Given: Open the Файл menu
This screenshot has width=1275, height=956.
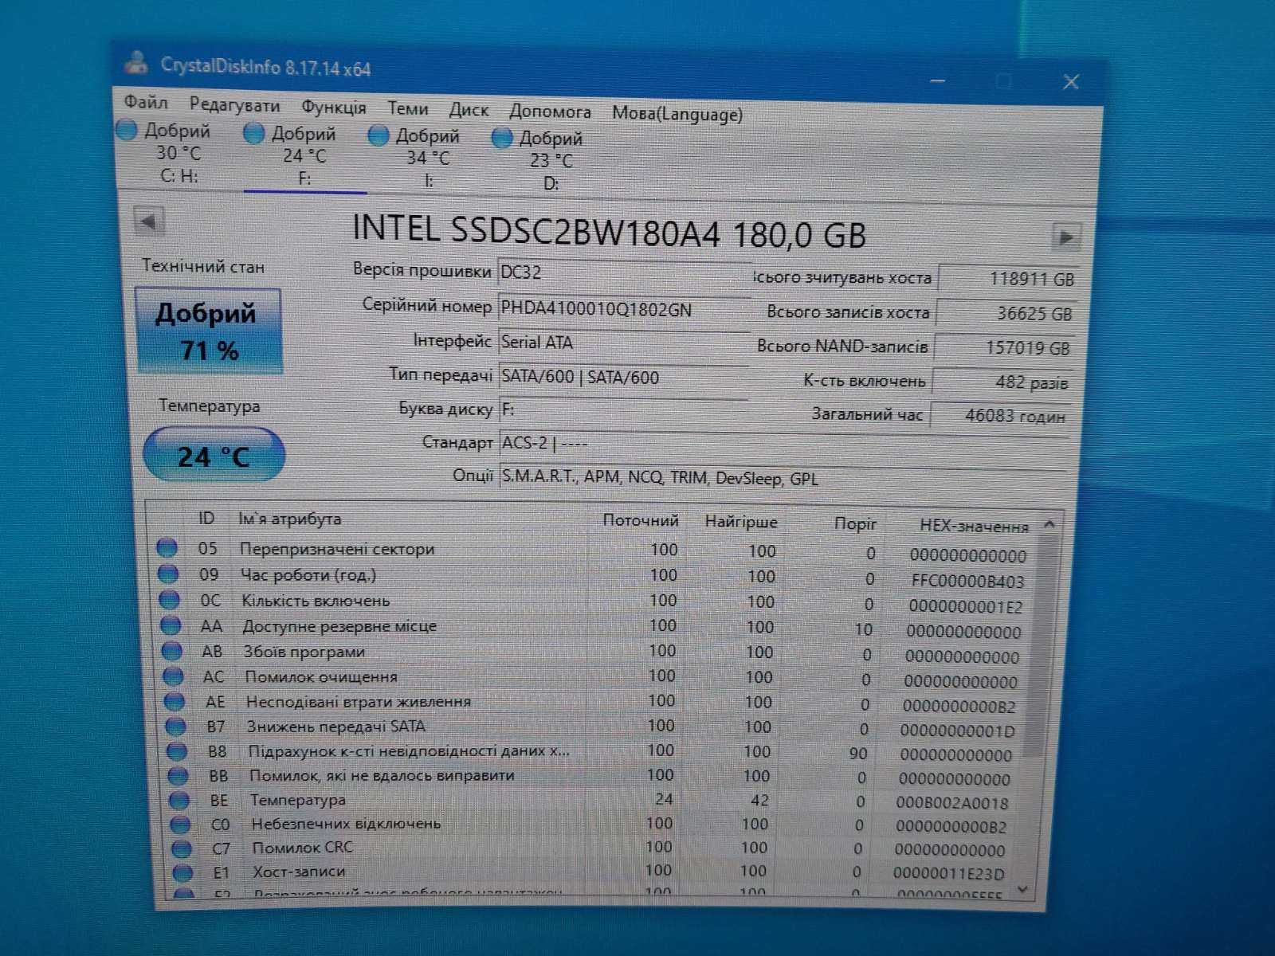Looking at the screenshot, I should [145, 103].
